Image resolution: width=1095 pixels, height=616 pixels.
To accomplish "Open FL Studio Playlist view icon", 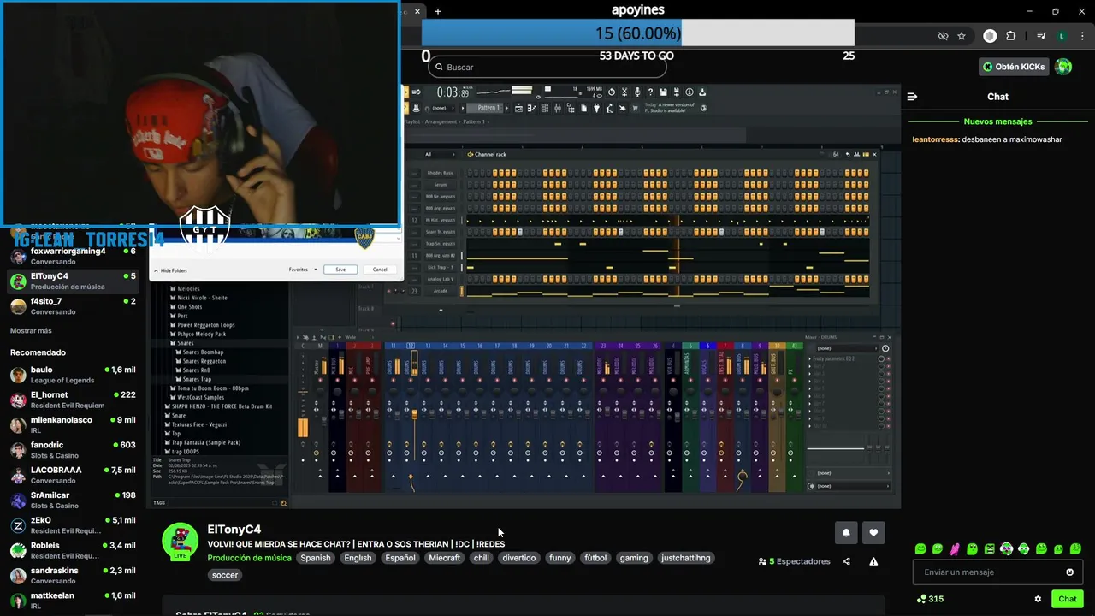I will point(518,107).
